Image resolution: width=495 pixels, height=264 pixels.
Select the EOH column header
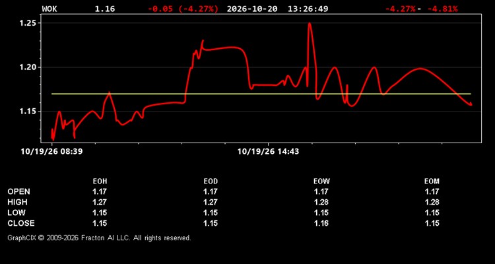click(100, 181)
